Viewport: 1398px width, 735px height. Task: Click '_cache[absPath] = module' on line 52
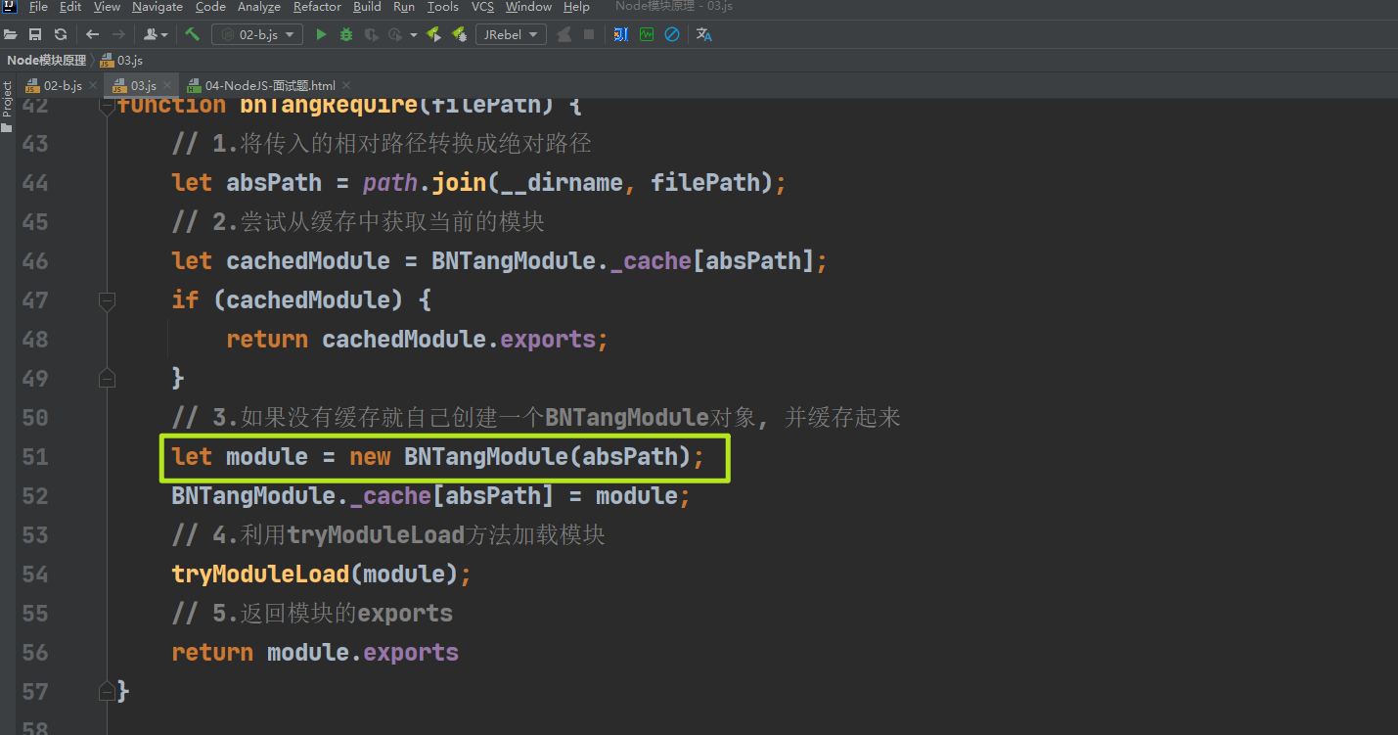(515, 496)
